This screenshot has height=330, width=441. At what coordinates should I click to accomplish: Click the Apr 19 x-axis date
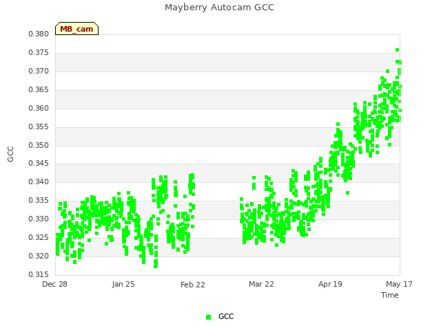[330, 284]
